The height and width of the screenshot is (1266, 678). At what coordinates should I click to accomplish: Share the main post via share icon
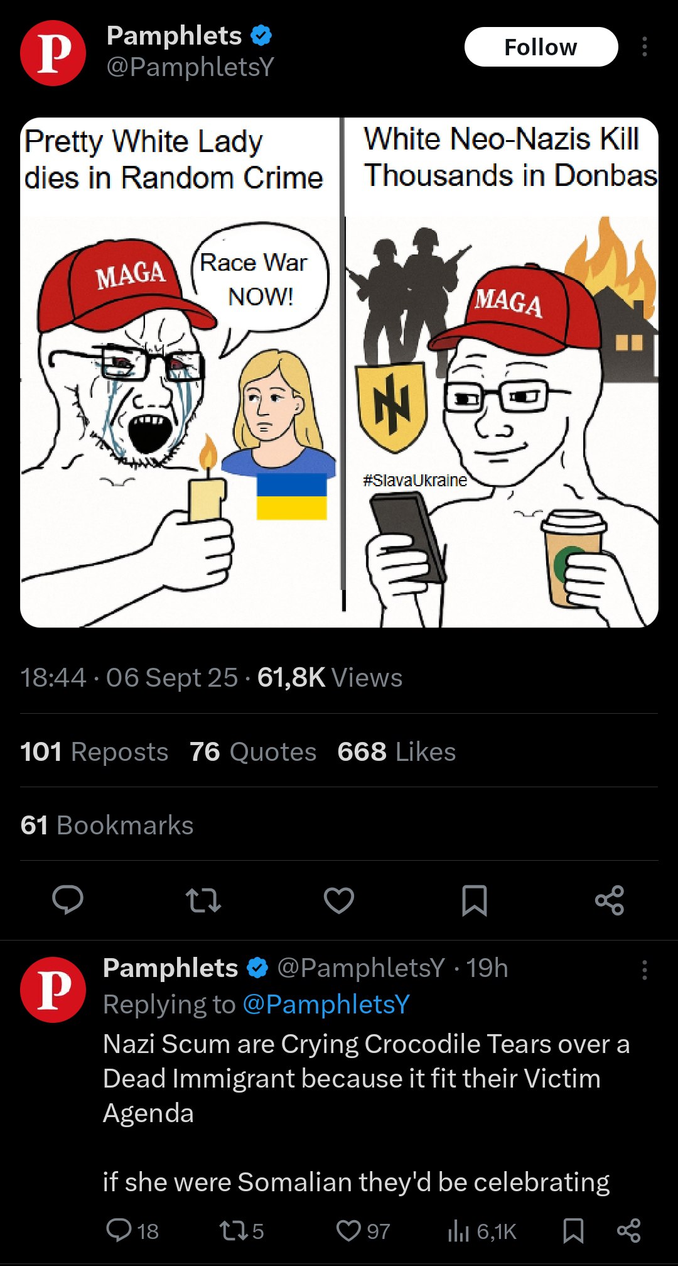click(610, 900)
